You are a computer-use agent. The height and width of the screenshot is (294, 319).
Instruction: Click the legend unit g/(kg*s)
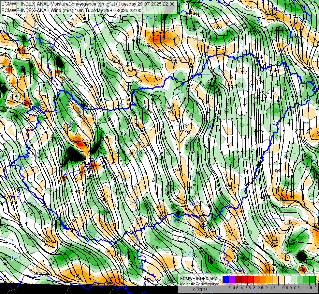(200, 289)
